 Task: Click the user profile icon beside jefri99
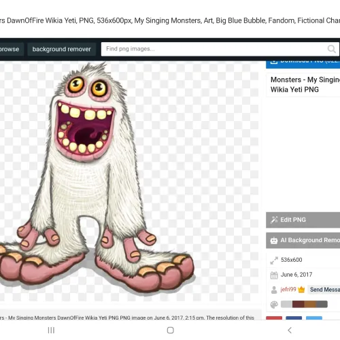coord(274,290)
